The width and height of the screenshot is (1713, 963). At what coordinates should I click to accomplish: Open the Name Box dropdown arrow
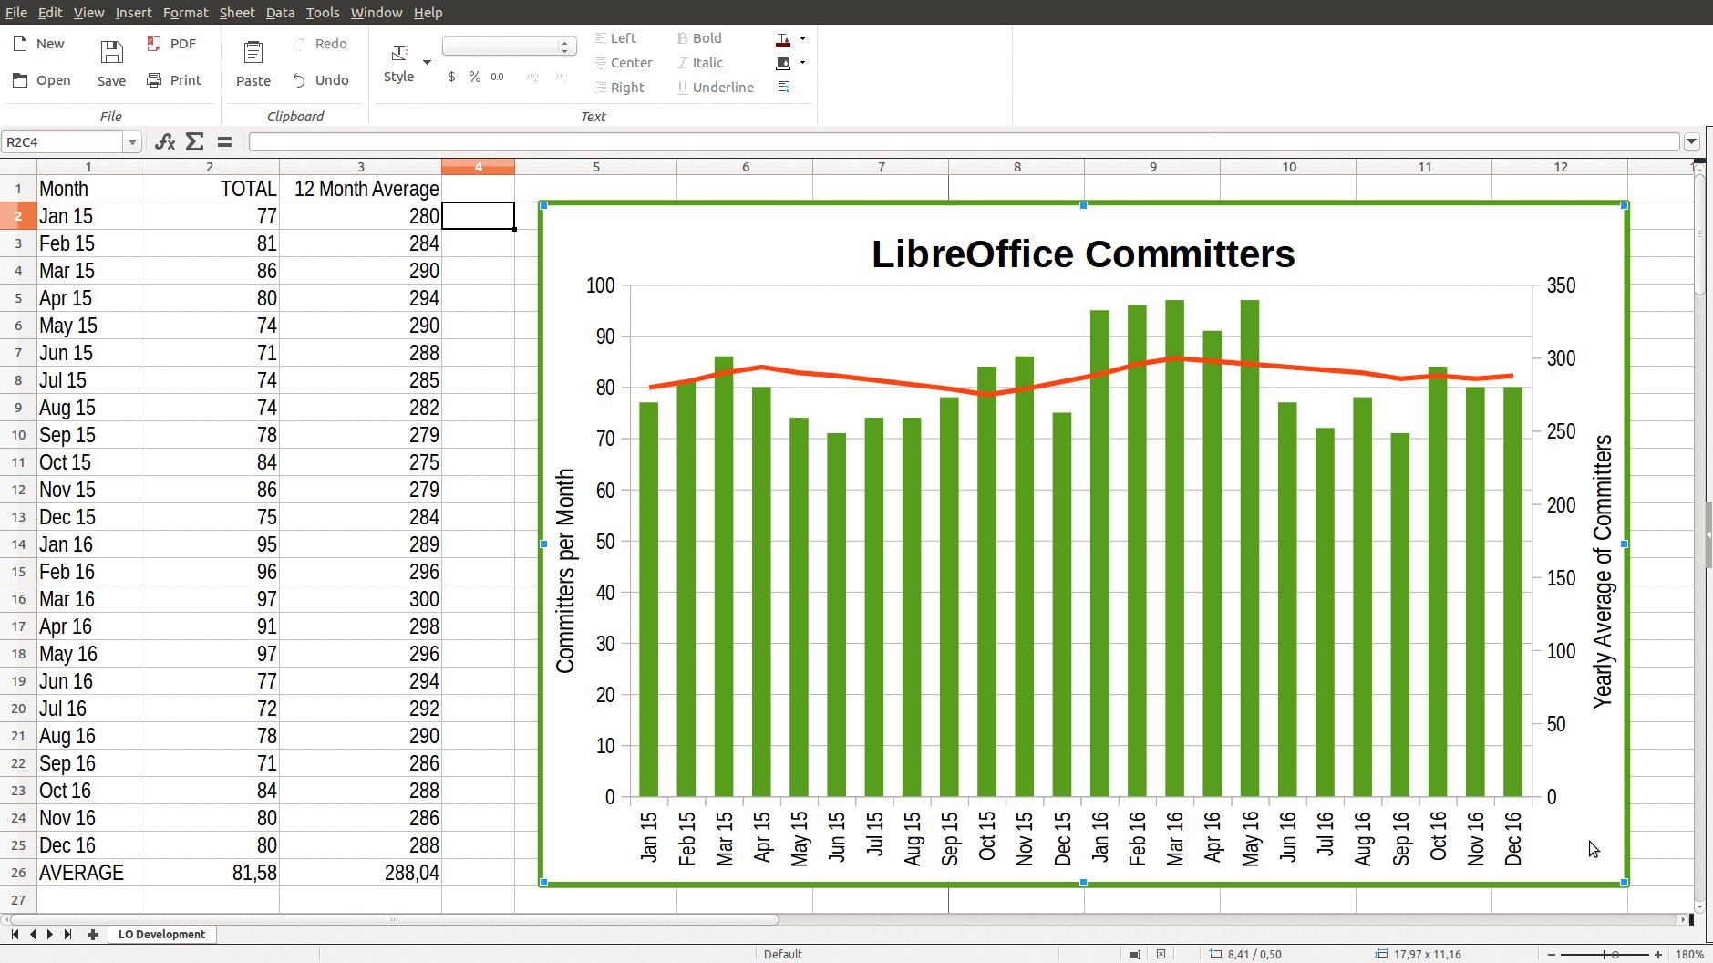pyautogui.click(x=132, y=142)
